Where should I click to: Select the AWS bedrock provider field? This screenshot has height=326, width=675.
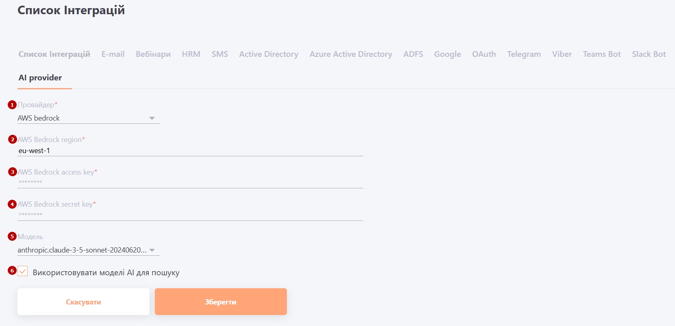click(x=81, y=118)
